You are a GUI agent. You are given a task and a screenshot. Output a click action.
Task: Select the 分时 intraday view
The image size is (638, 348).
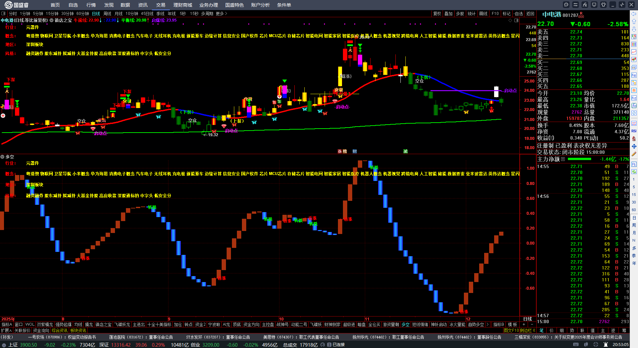pos(13,14)
